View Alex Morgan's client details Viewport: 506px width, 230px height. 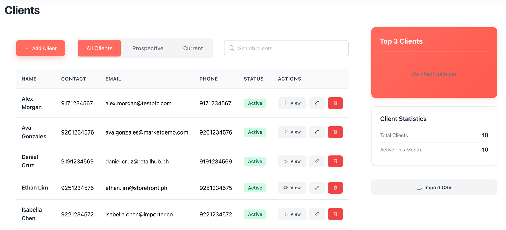[292, 103]
